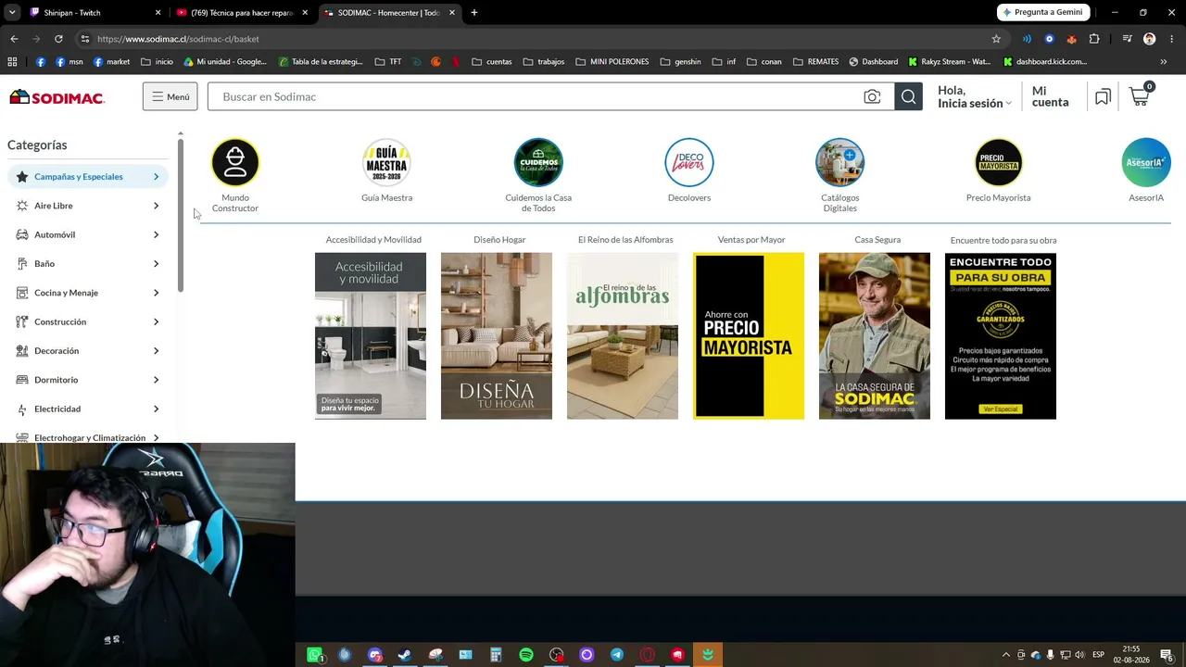Open Calculator from the taskbar
This screenshot has width=1186, height=667.
496,655
